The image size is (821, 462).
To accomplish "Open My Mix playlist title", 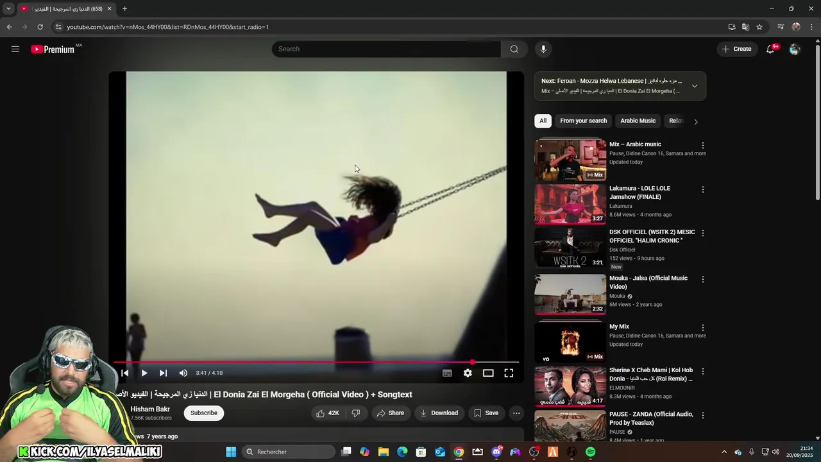I will tap(619, 327).
